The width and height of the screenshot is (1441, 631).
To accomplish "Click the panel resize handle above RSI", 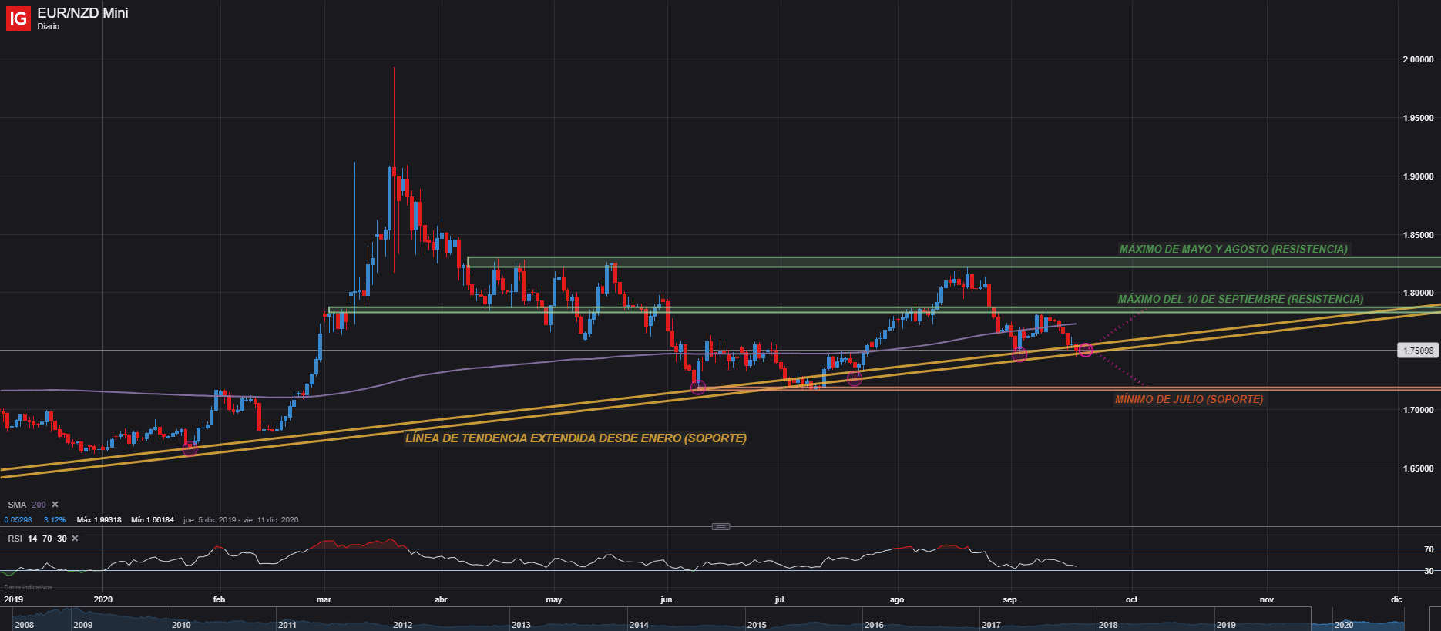I will click(x=720, y=527).
